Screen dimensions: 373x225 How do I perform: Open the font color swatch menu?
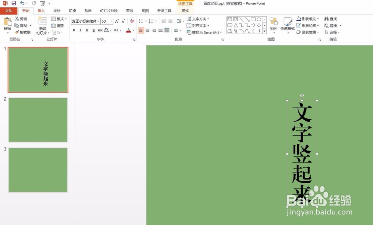(134, 30)
